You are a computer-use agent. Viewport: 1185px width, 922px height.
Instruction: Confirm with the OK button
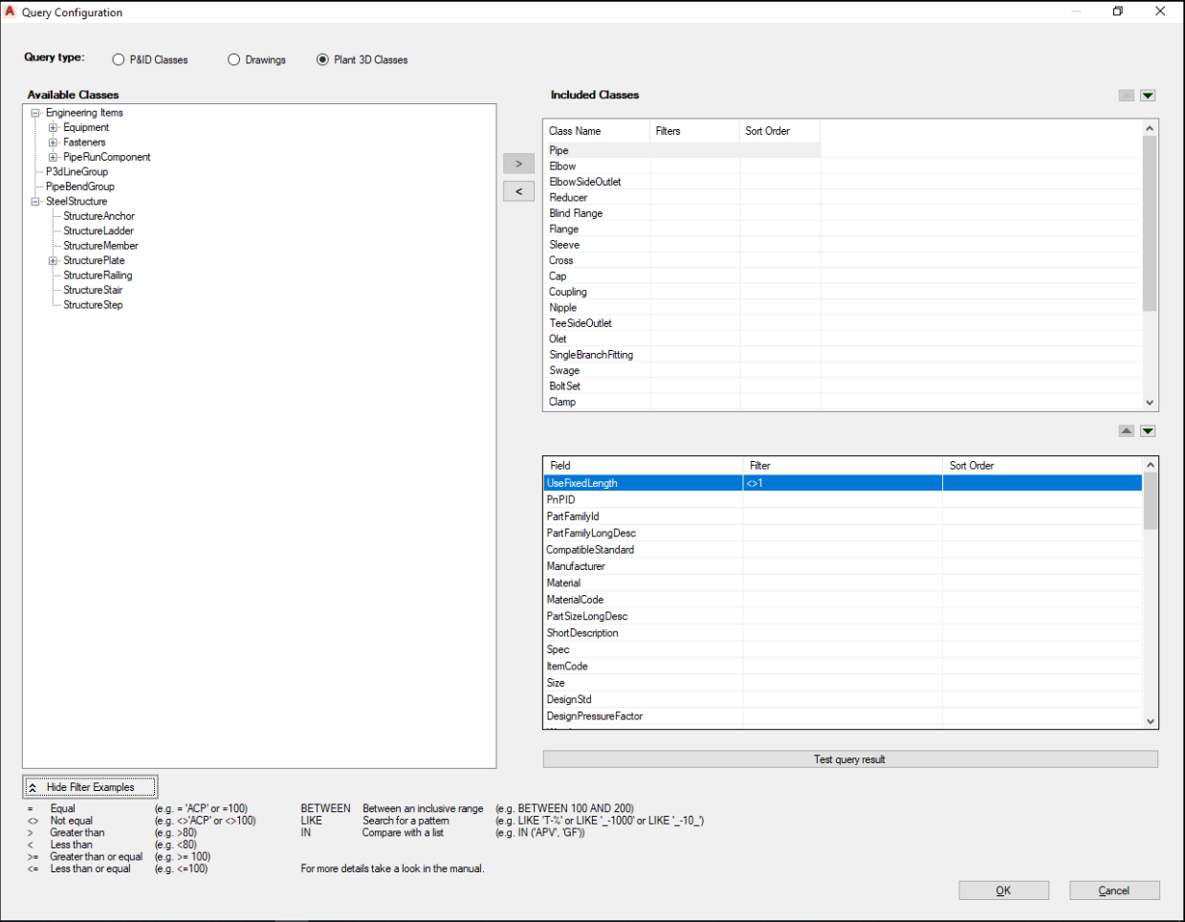point(1003,890)
